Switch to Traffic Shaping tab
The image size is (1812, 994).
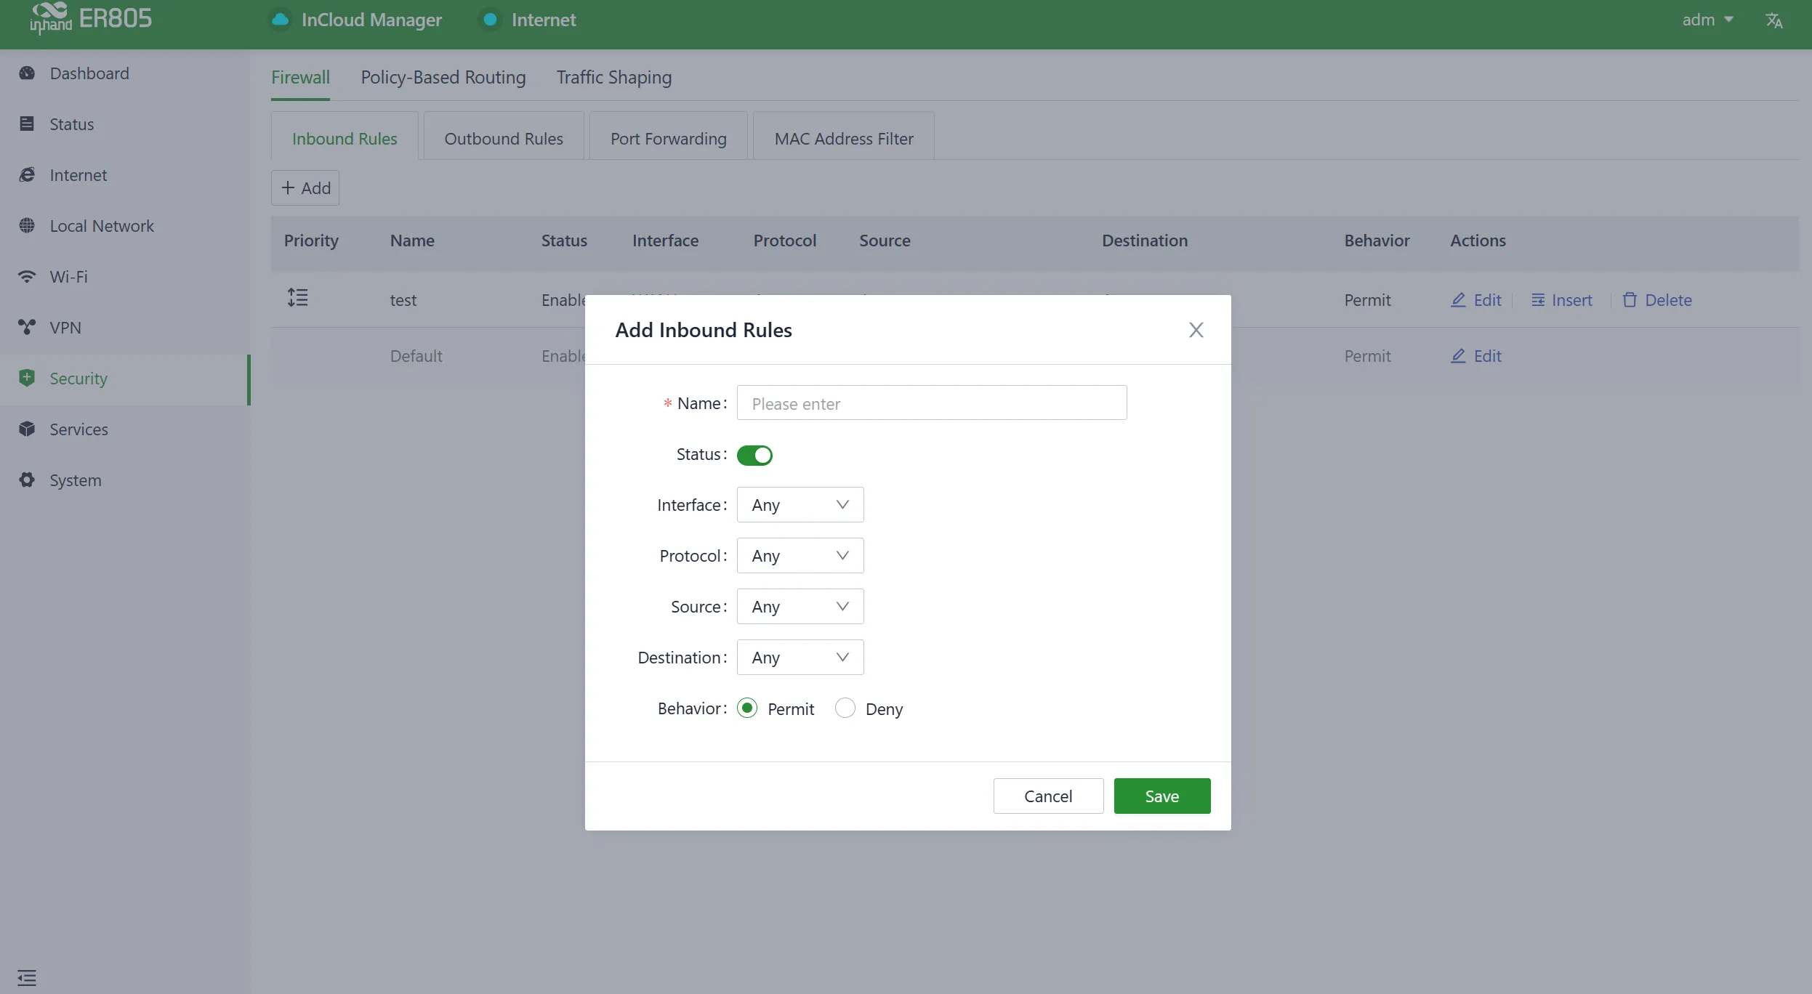(x=614, y=77)
